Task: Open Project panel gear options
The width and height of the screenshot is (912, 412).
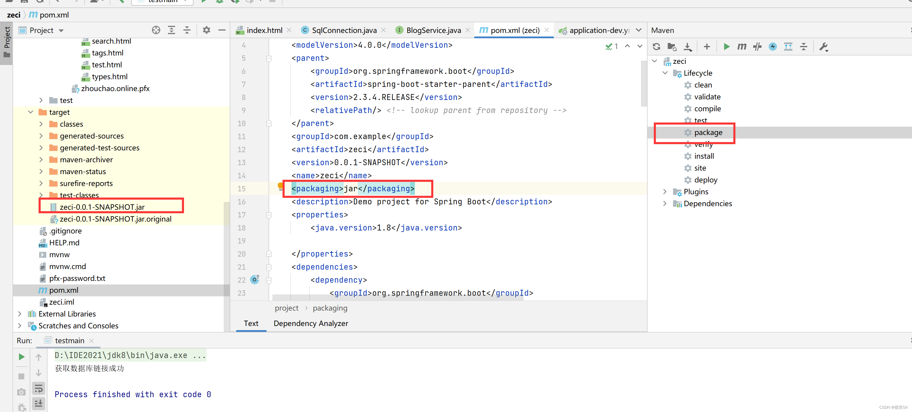Action: (x=206, y=31)
